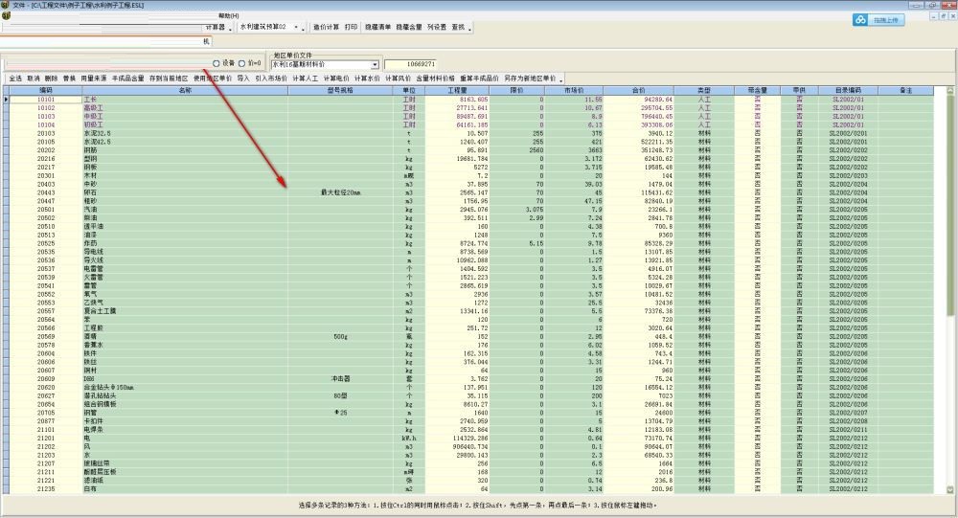Click 重算半成品价 button
958x518 pixels.
point(479,79)
